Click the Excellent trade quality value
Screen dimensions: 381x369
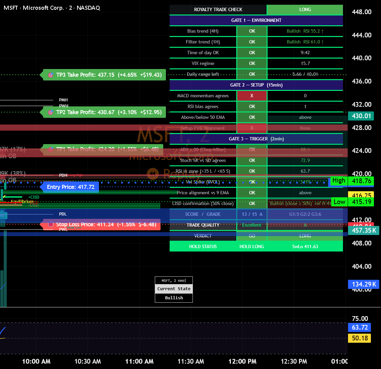tap(252, 225)
